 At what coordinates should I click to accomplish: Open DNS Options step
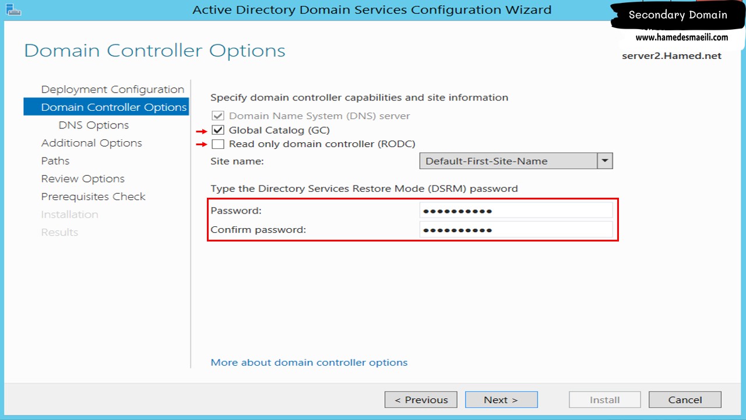click(94, 125)
